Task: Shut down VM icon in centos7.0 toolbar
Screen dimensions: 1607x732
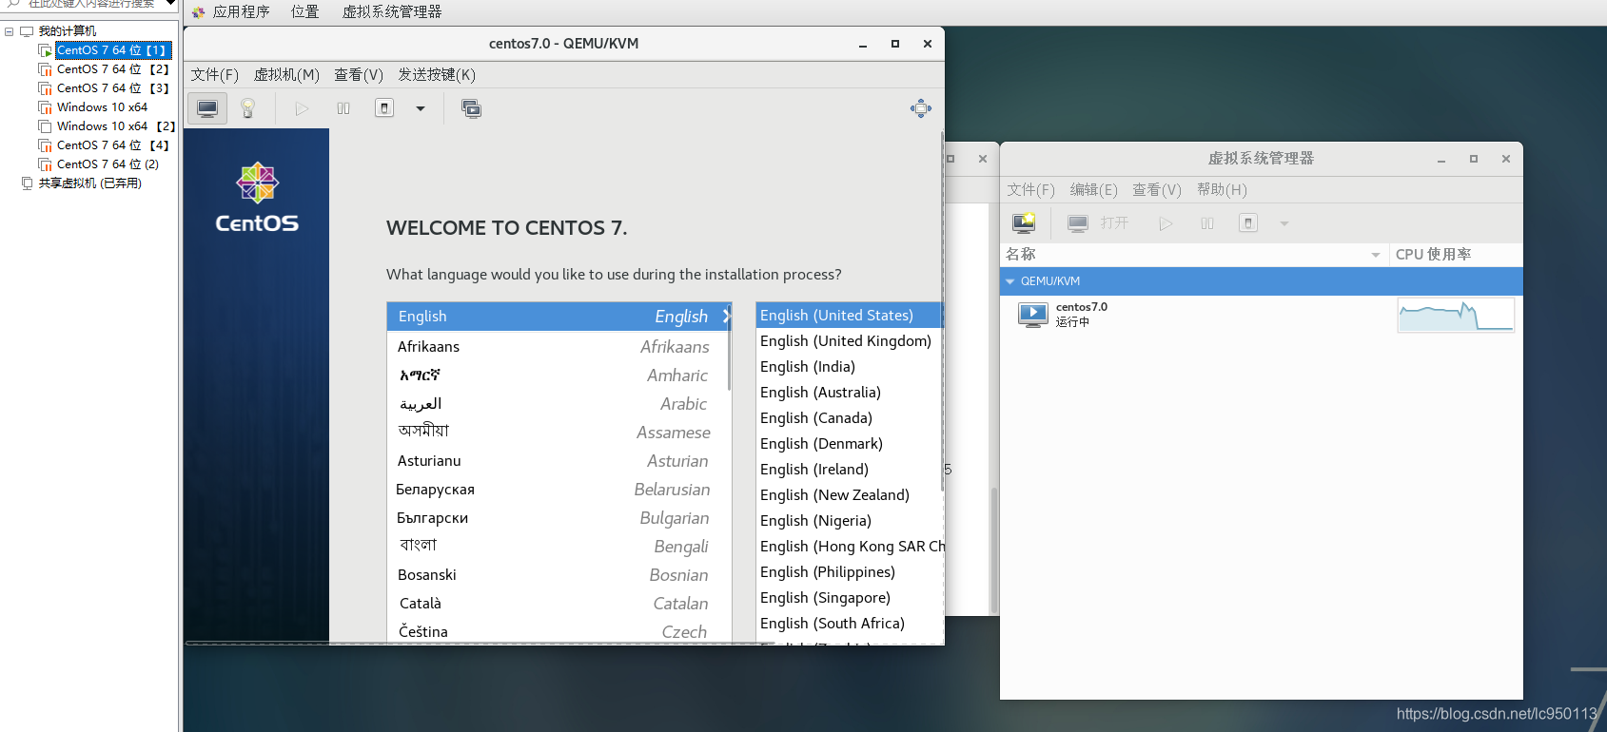Action: pos(384,108)
